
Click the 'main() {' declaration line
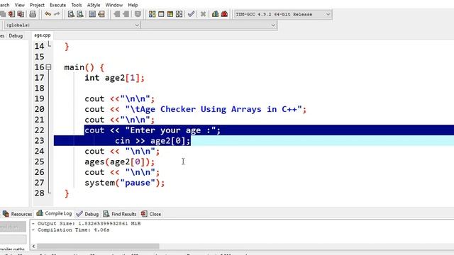click(x=84, y=67)
